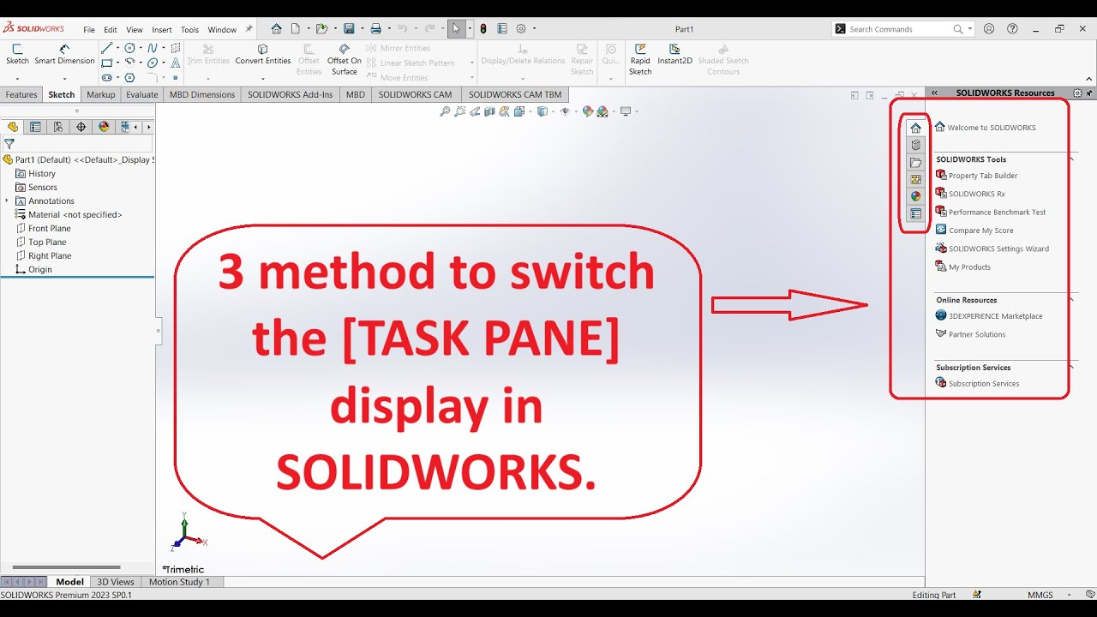The height and width of the screenshot is (617, 1097).
Task: Switch to the Features tab
Action: pyautogui.click(x=21, y=94)
